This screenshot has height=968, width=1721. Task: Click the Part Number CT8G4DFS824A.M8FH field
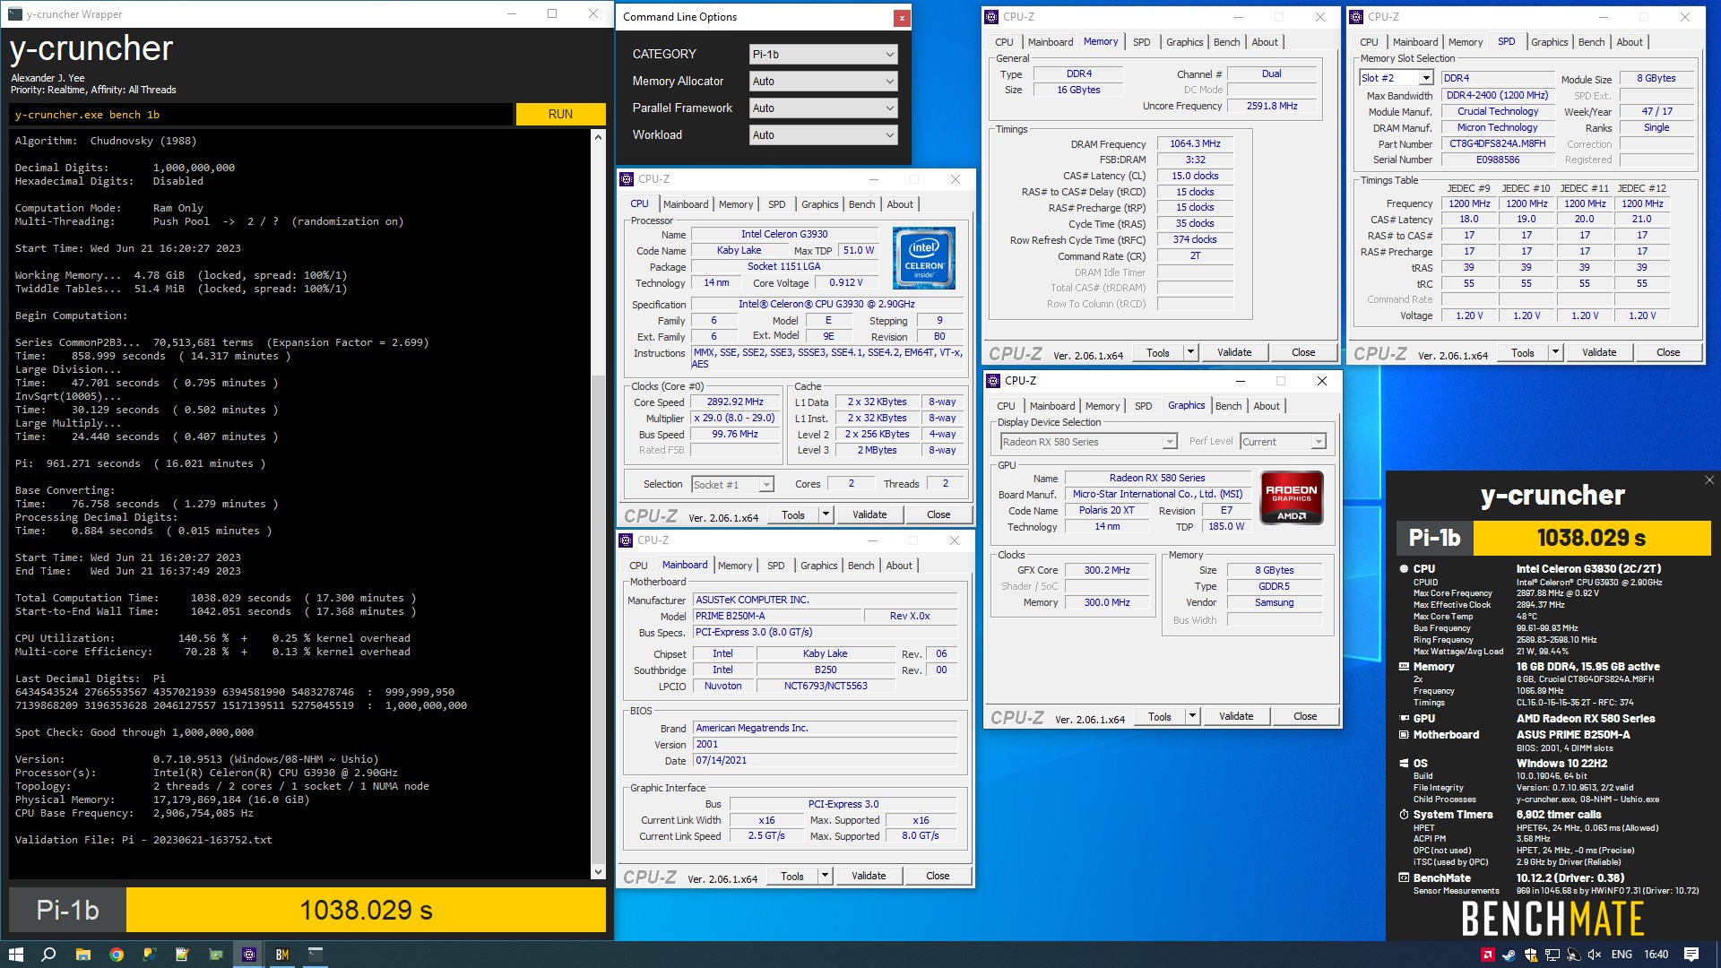coord(1498,144)
